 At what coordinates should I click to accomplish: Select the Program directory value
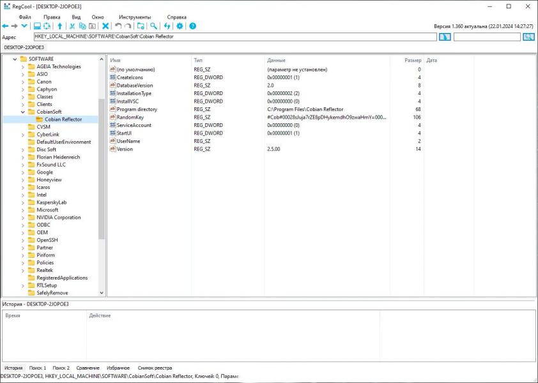137,109
